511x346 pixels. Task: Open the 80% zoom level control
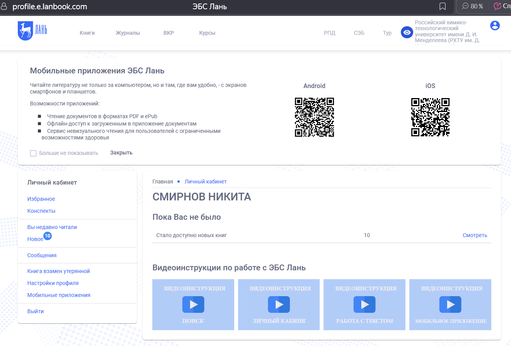pos(473,7)
